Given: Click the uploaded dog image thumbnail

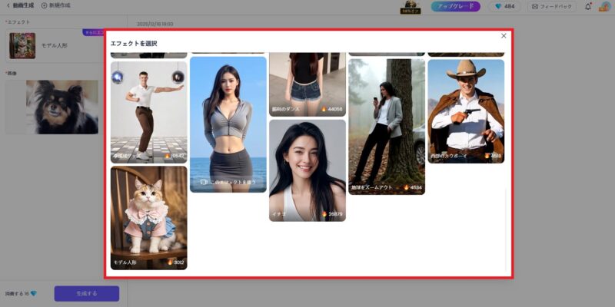Looking at the screenshot, I should (61, 107).
